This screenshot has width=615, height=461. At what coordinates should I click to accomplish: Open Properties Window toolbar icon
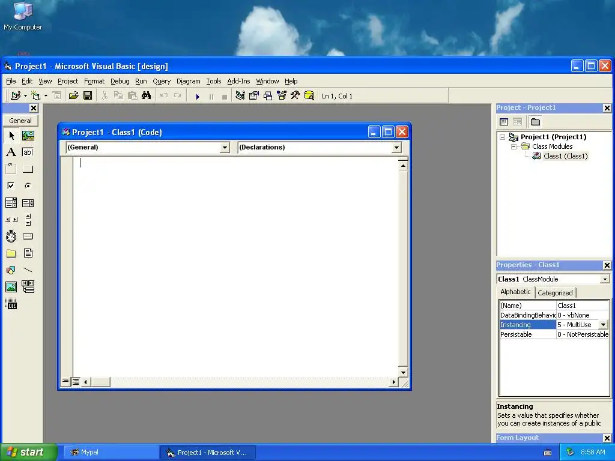click(254, 95)
